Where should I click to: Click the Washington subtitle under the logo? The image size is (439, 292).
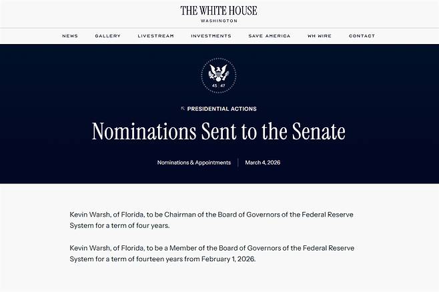219,21
